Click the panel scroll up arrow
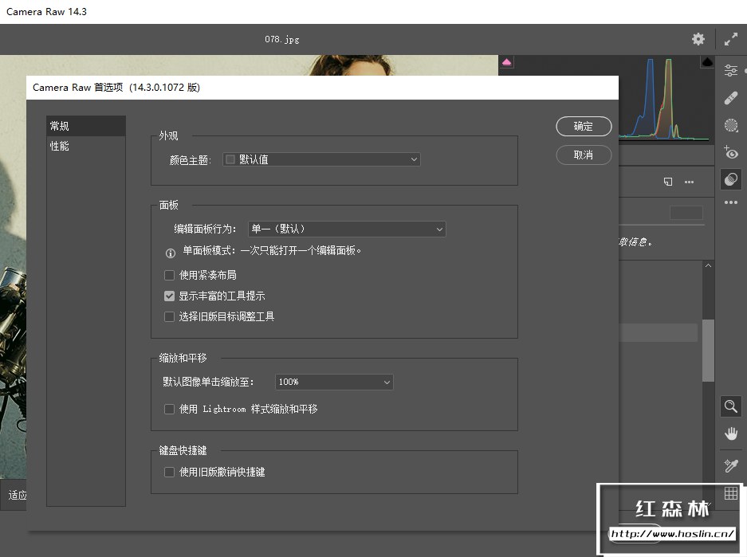The height and width of the screenshot is (557, 747). pyautogui.click(x=708, y=265)
